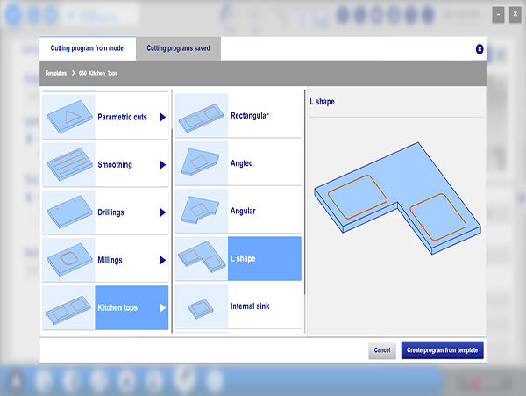Select the Parametric cuts template icon
Image resolution: width=526 pixels, height=396 pixels.
tap(68, 117)
